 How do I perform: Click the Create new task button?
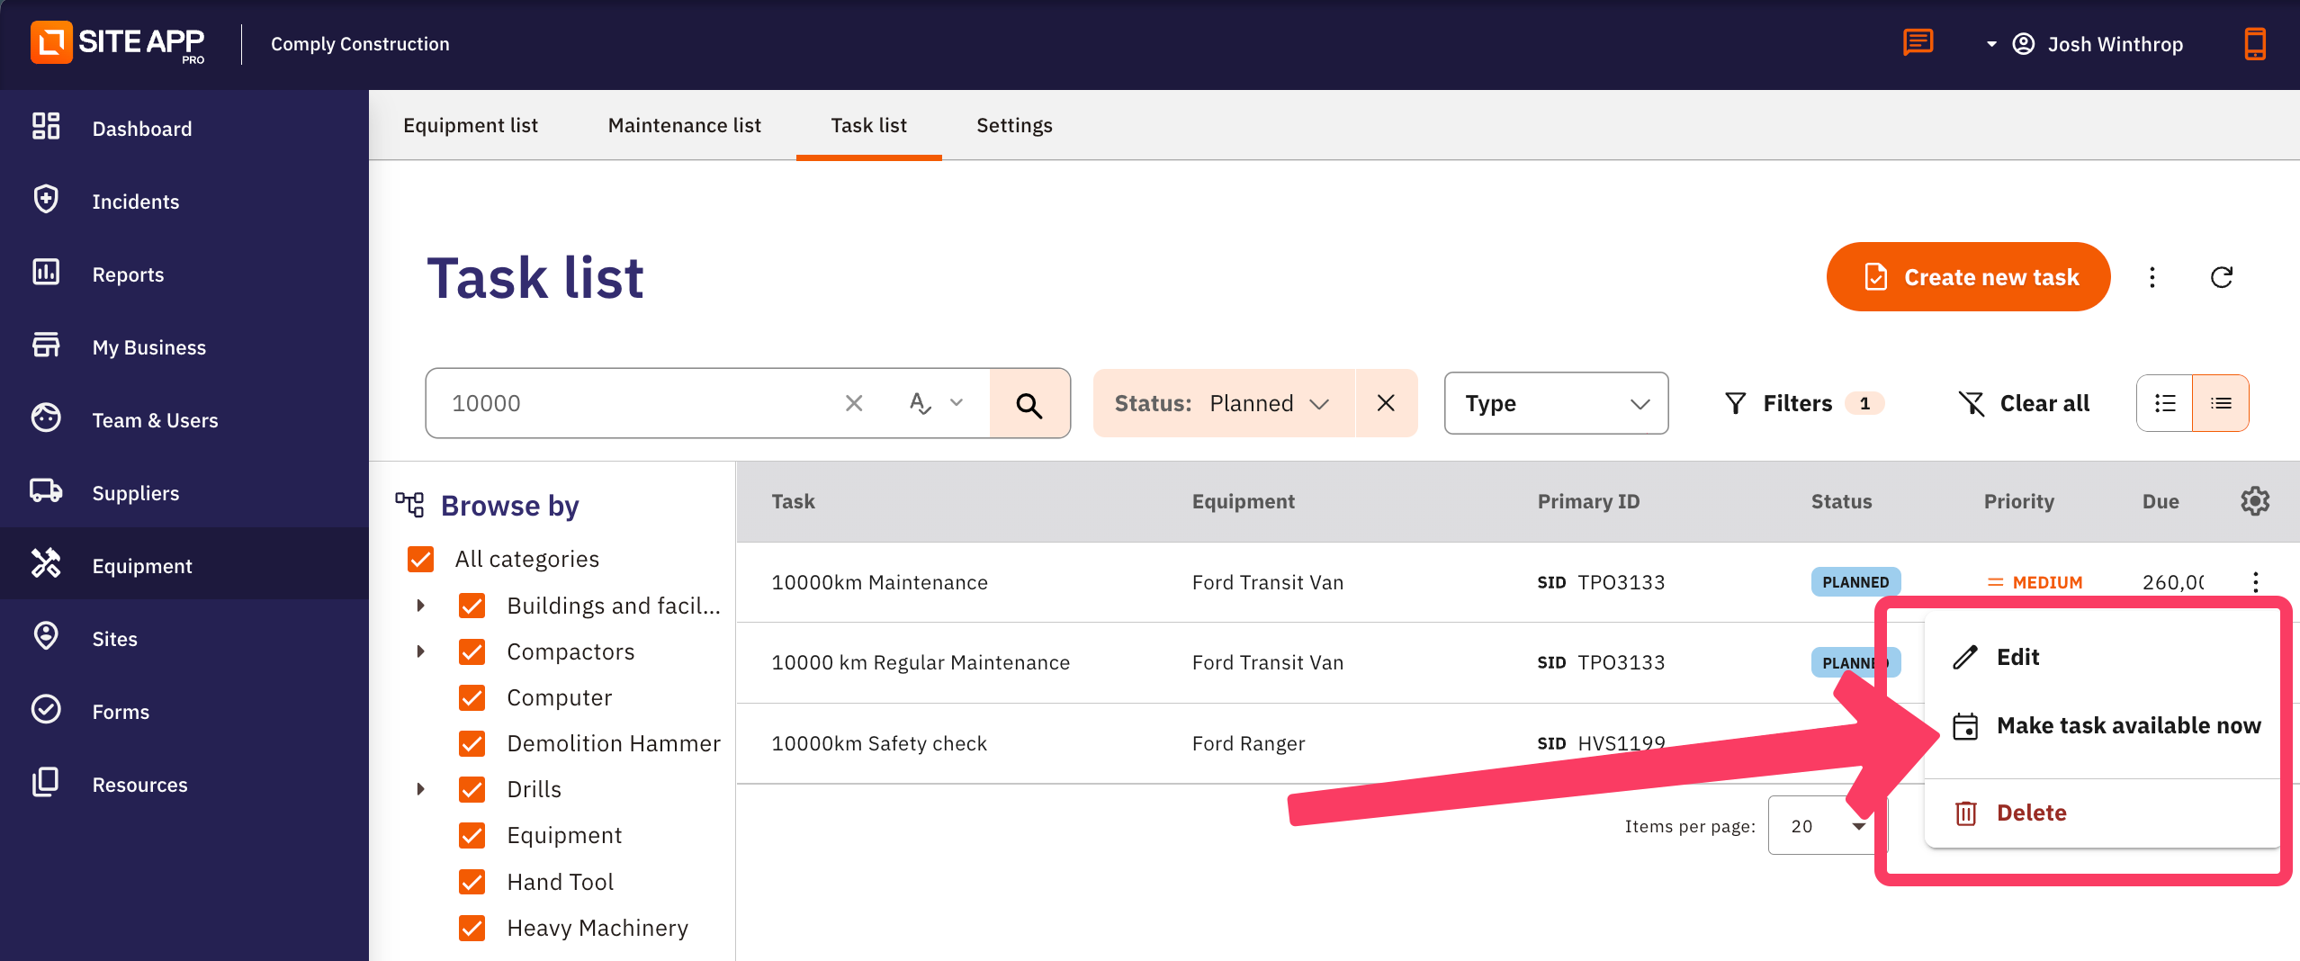pyautogui.click(x=1968, y=277)
